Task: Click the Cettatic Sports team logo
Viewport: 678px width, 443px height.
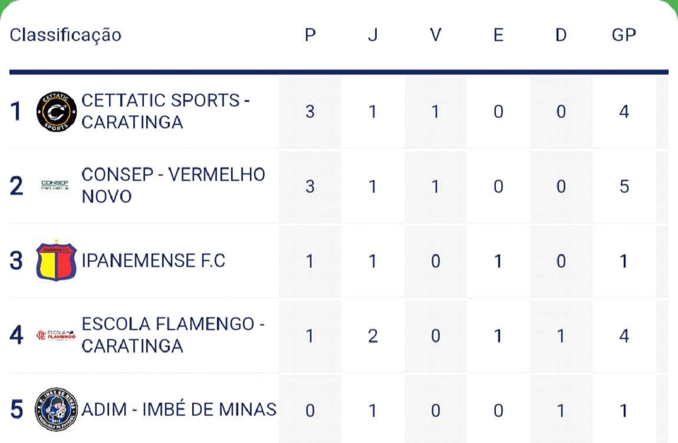Action: pos(56,111)
